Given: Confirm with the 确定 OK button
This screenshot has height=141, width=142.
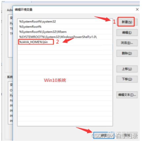Looking at the screenshot, I should [104, 135].
